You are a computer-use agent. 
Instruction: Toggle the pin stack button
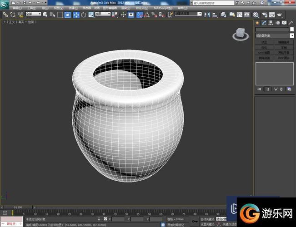(259, 89)
